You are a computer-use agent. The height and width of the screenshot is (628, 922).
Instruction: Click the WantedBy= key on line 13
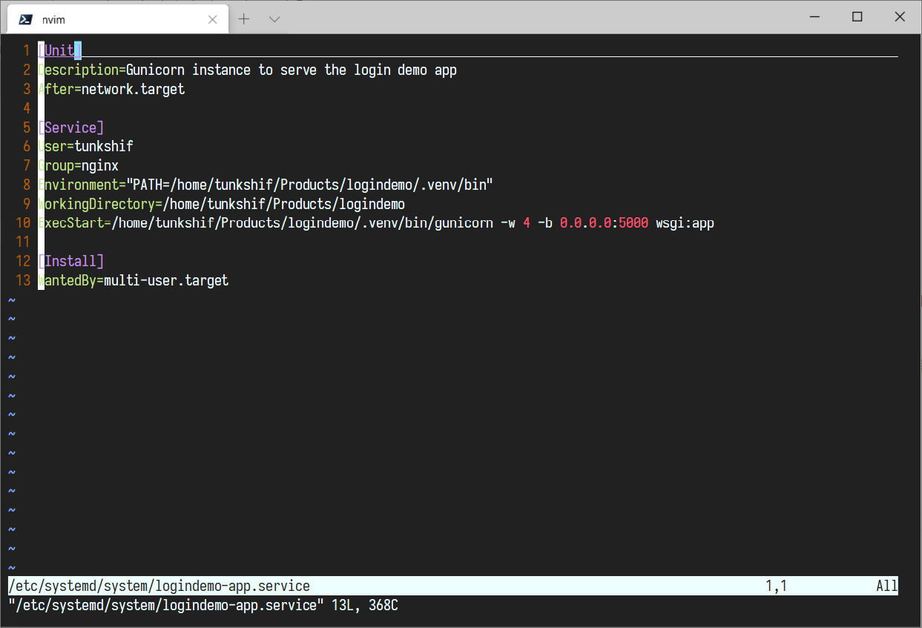[x=70, y=281]
